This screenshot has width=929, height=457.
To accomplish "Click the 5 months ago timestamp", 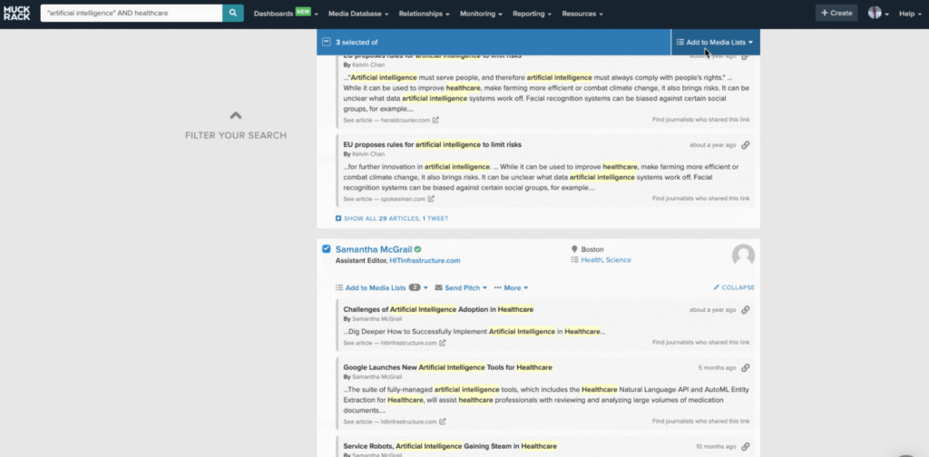I will [x=717, y=368].
